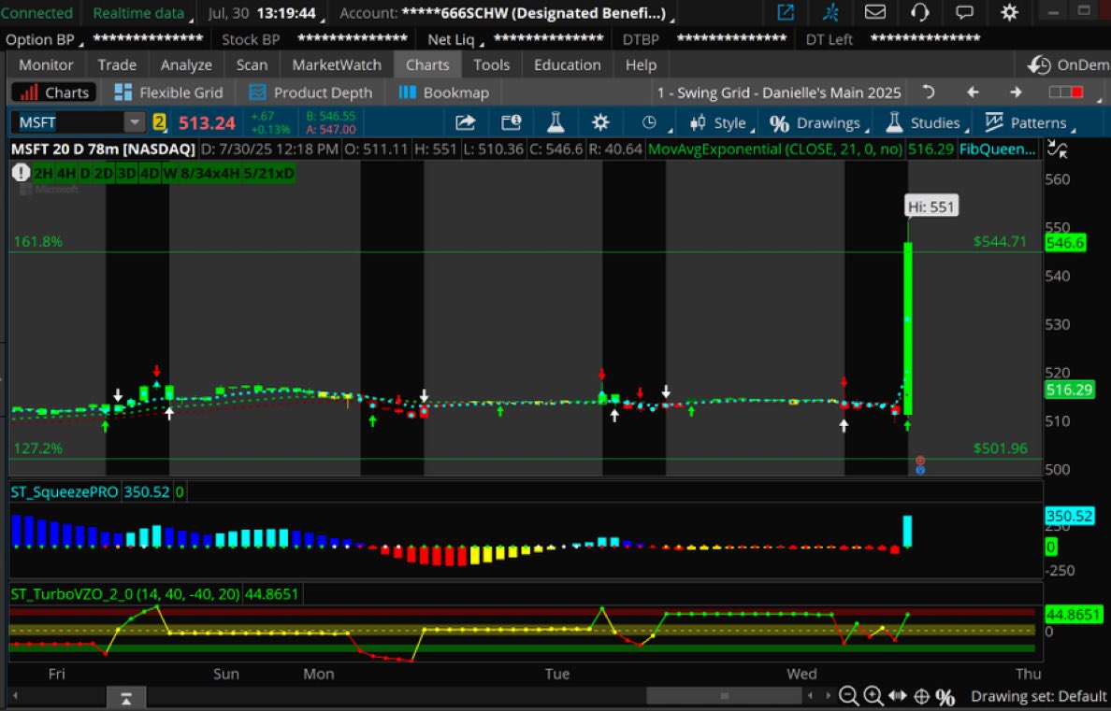The height and width of the screenshot is (711, 1111).
Task: Click the yellow 2 link badge
Action: pyautogui.click(x=159, y=122)
